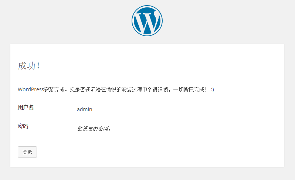Click the divider line below the heading
Viewport: 295px width, 180px height.
tap(147, 74)
